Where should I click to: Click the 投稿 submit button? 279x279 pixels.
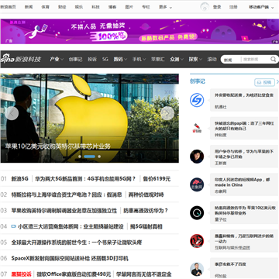click(264, 82)
